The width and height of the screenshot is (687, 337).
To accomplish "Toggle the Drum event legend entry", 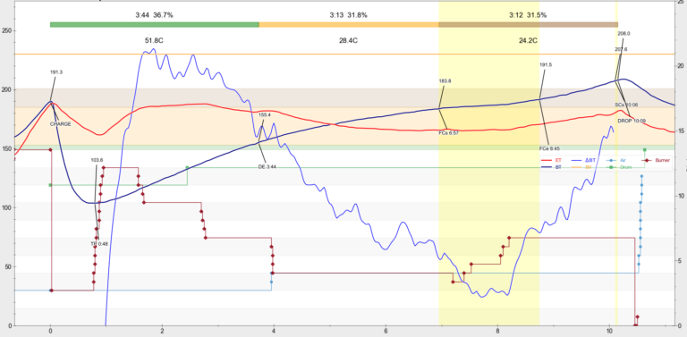I will [619, 167].
